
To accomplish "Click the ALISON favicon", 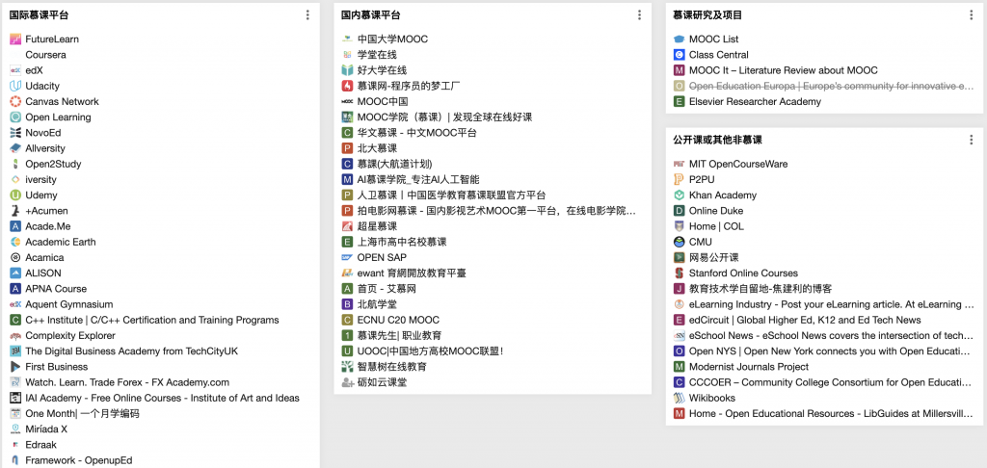I will pos(15,273).
